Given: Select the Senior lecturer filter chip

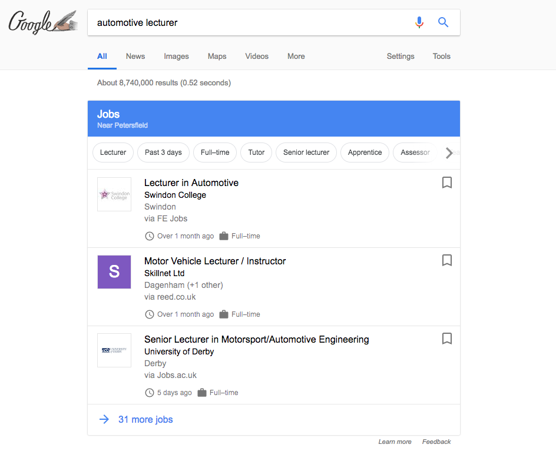Looking at the screenshot, I should pos(306,152).
